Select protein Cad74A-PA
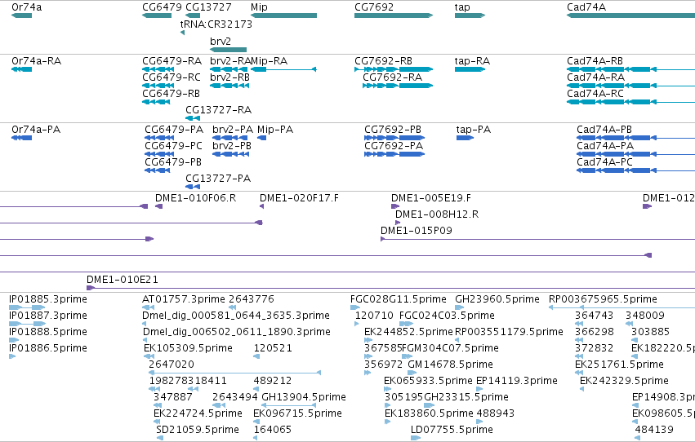Screen dimensions: 695x442 [635, 154]
